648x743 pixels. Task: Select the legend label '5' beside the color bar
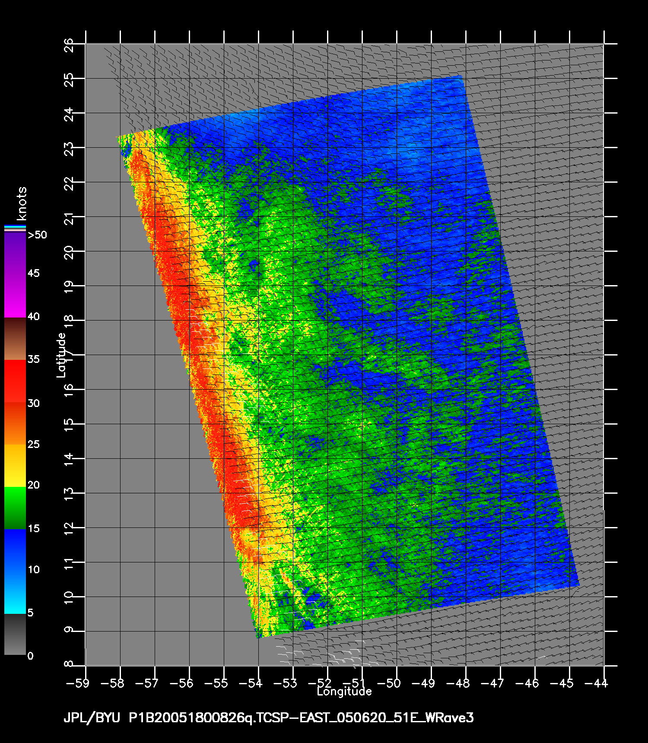click(x=30, y=613)
